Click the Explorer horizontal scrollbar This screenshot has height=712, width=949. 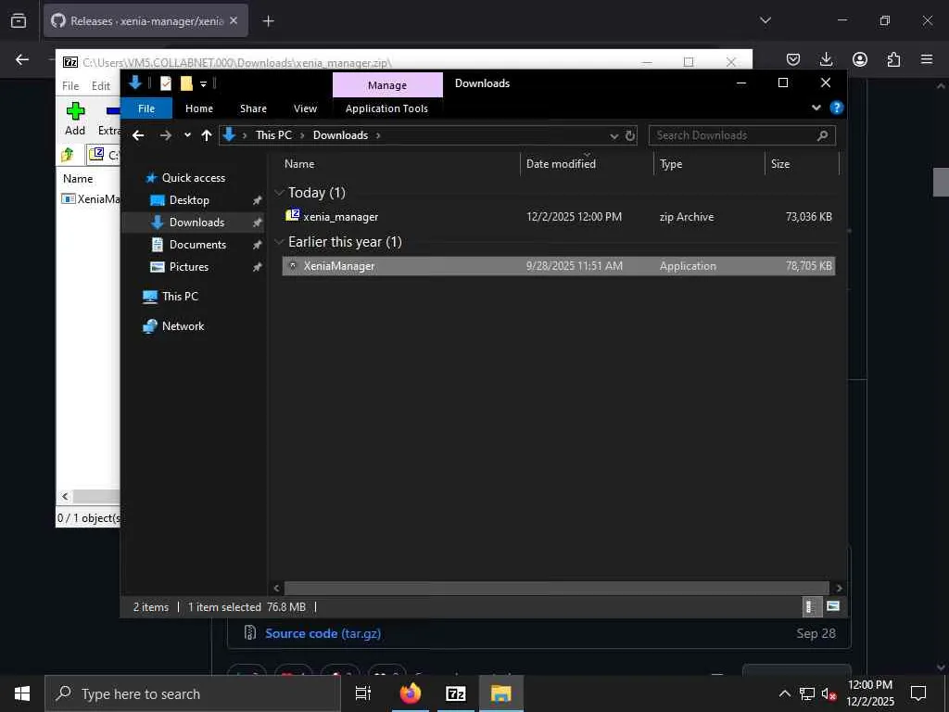(556, 588)
